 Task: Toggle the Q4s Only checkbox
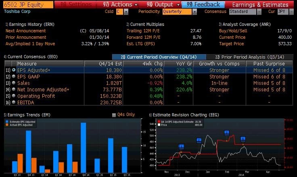click(x=114, y=115)
